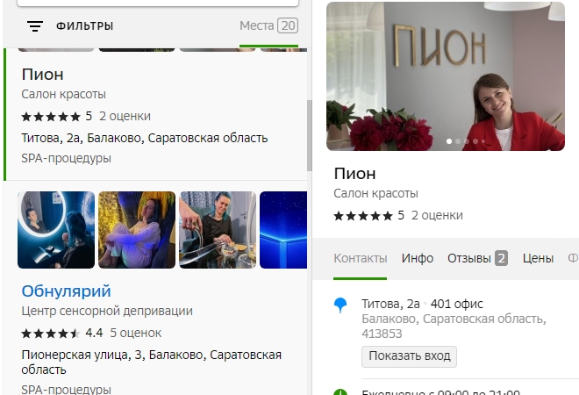
Task: Click the blue location pin icon
Action: [x=340, y=305]
